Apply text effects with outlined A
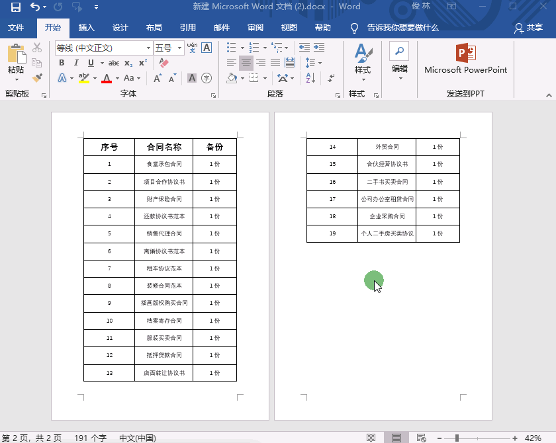This screenshot has height=443, width=556. pyautogui.click(x=62, y=78)
